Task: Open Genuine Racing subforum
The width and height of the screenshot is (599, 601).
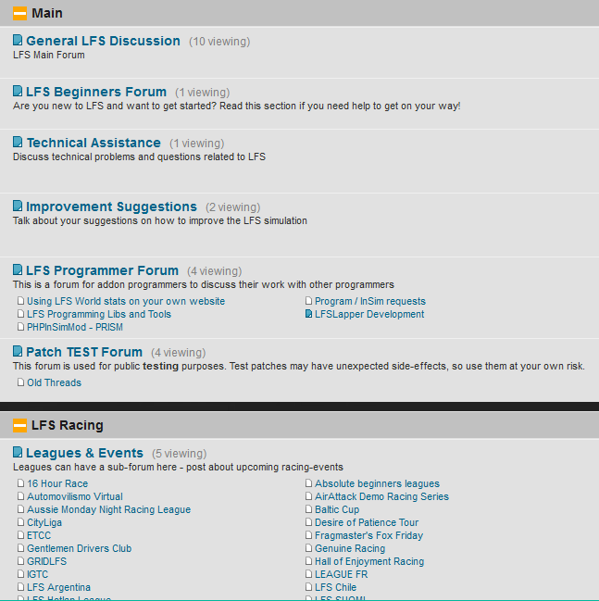Action: (x=350, y=548)
